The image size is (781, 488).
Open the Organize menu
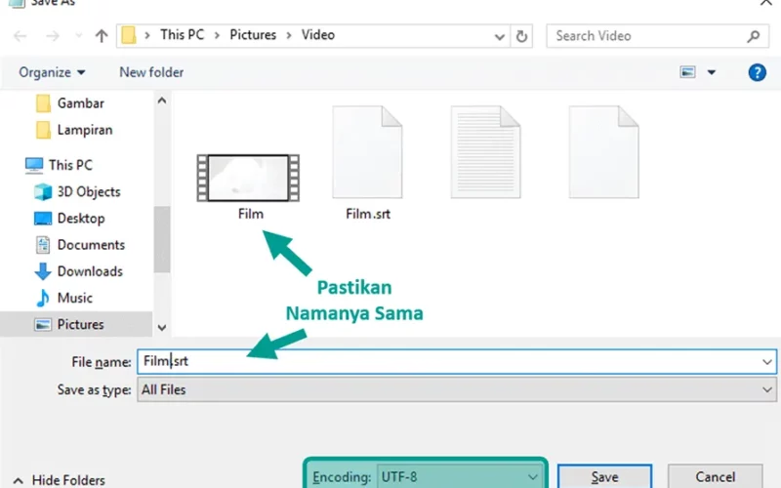pyautogui.click(x=52, y=72)
